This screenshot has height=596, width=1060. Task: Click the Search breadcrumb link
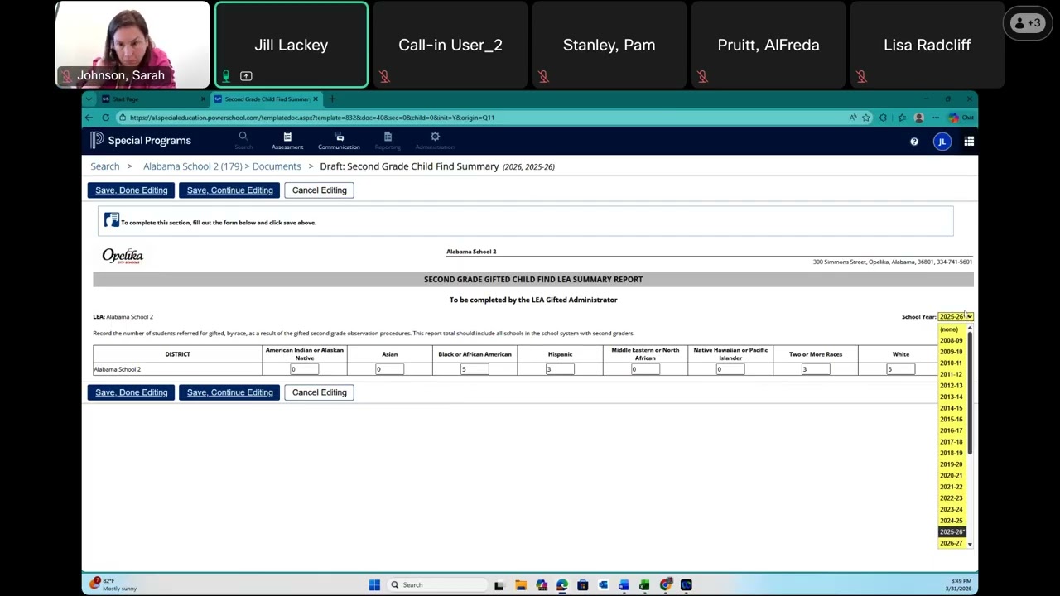pyautogui.click(x=105, y=166)
